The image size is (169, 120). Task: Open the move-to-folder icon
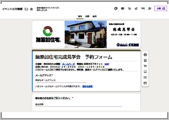(x=26, y=9)
